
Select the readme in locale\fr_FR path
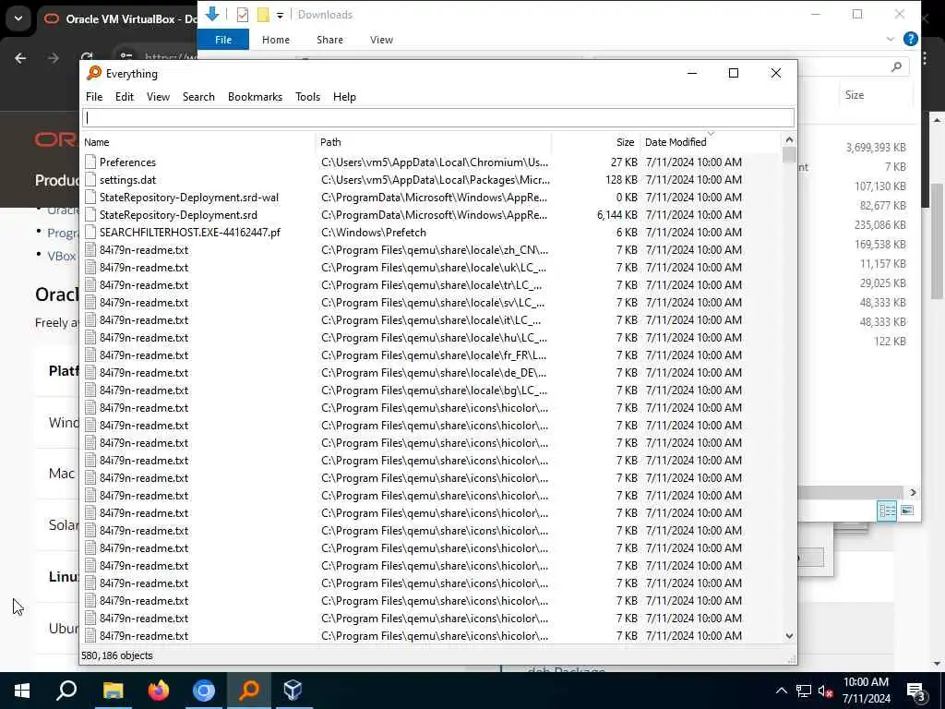point(430,355)
